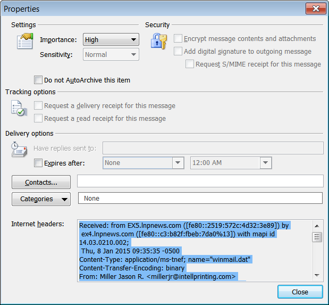Tick Request a delivery receipt checkbox
This screenshot has width=329, height=305.
pyautogui.click(x=38, y=106)
